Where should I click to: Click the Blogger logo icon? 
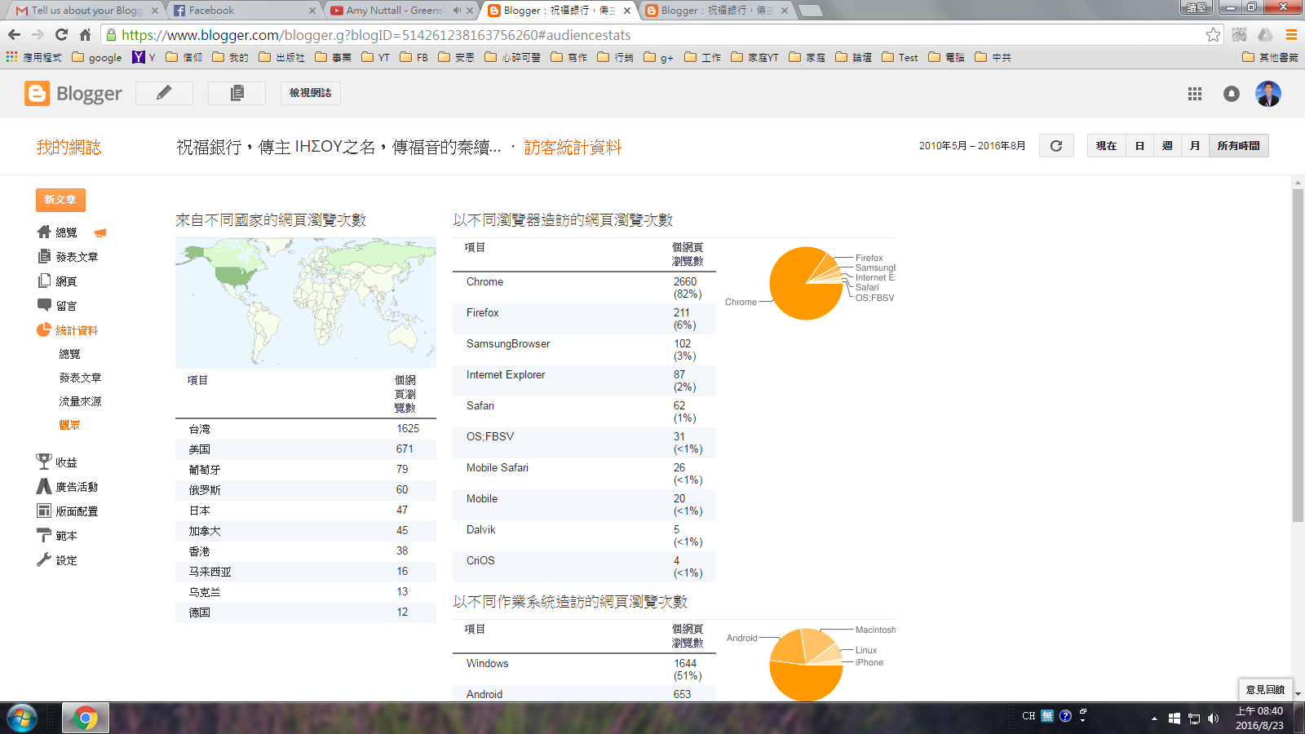[37, 94]
